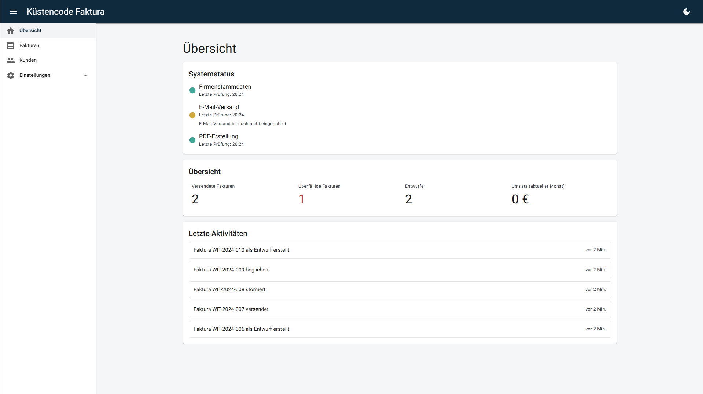Navigate to the Kunden section
Viewport: 703px width, 394px height.
[28, 60]
